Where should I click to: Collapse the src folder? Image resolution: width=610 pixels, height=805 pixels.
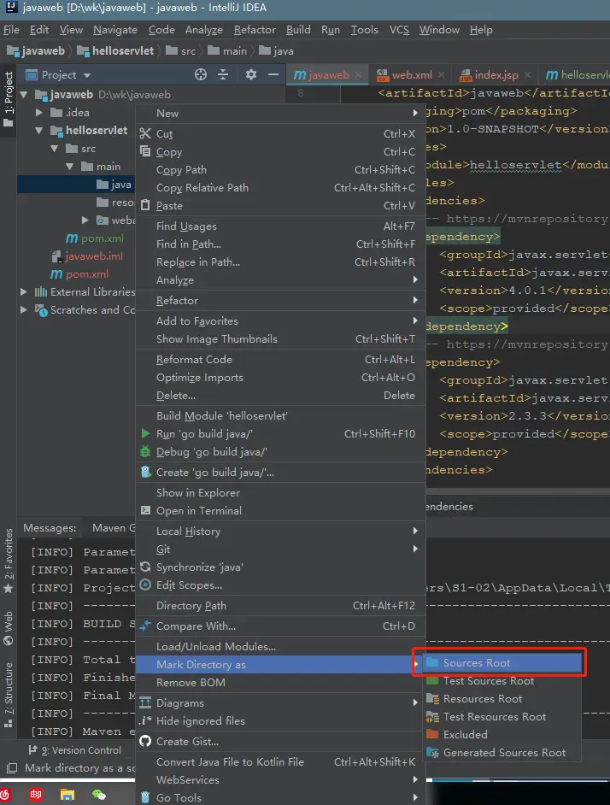[x=55, y=149]
